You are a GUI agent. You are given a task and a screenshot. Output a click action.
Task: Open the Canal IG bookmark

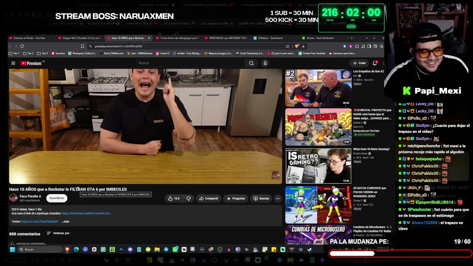163,53
